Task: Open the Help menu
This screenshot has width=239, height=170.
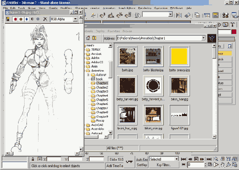Action: (189, 8)
